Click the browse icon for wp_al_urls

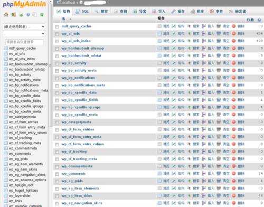tap(159, 33)
